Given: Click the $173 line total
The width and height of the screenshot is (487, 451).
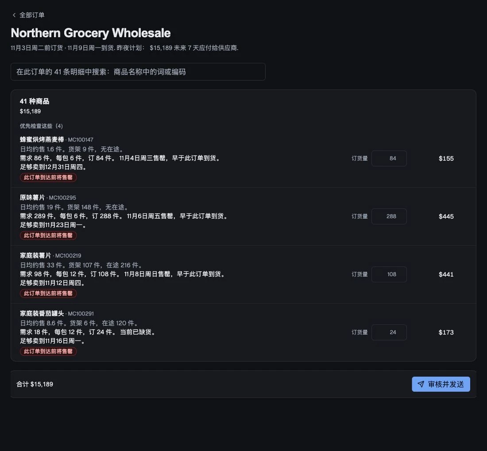Looking at the screenshot, I should [446, 332].
